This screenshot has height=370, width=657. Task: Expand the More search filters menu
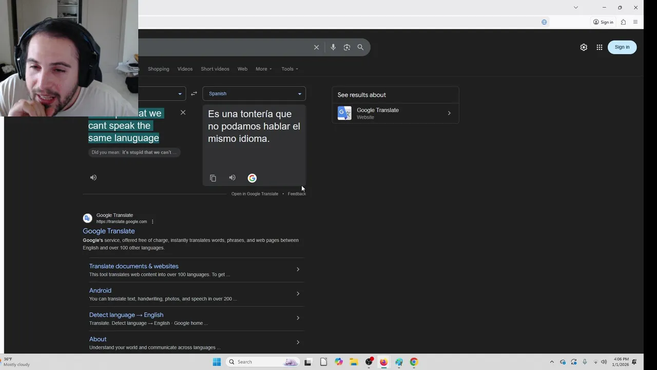[264, 69]
